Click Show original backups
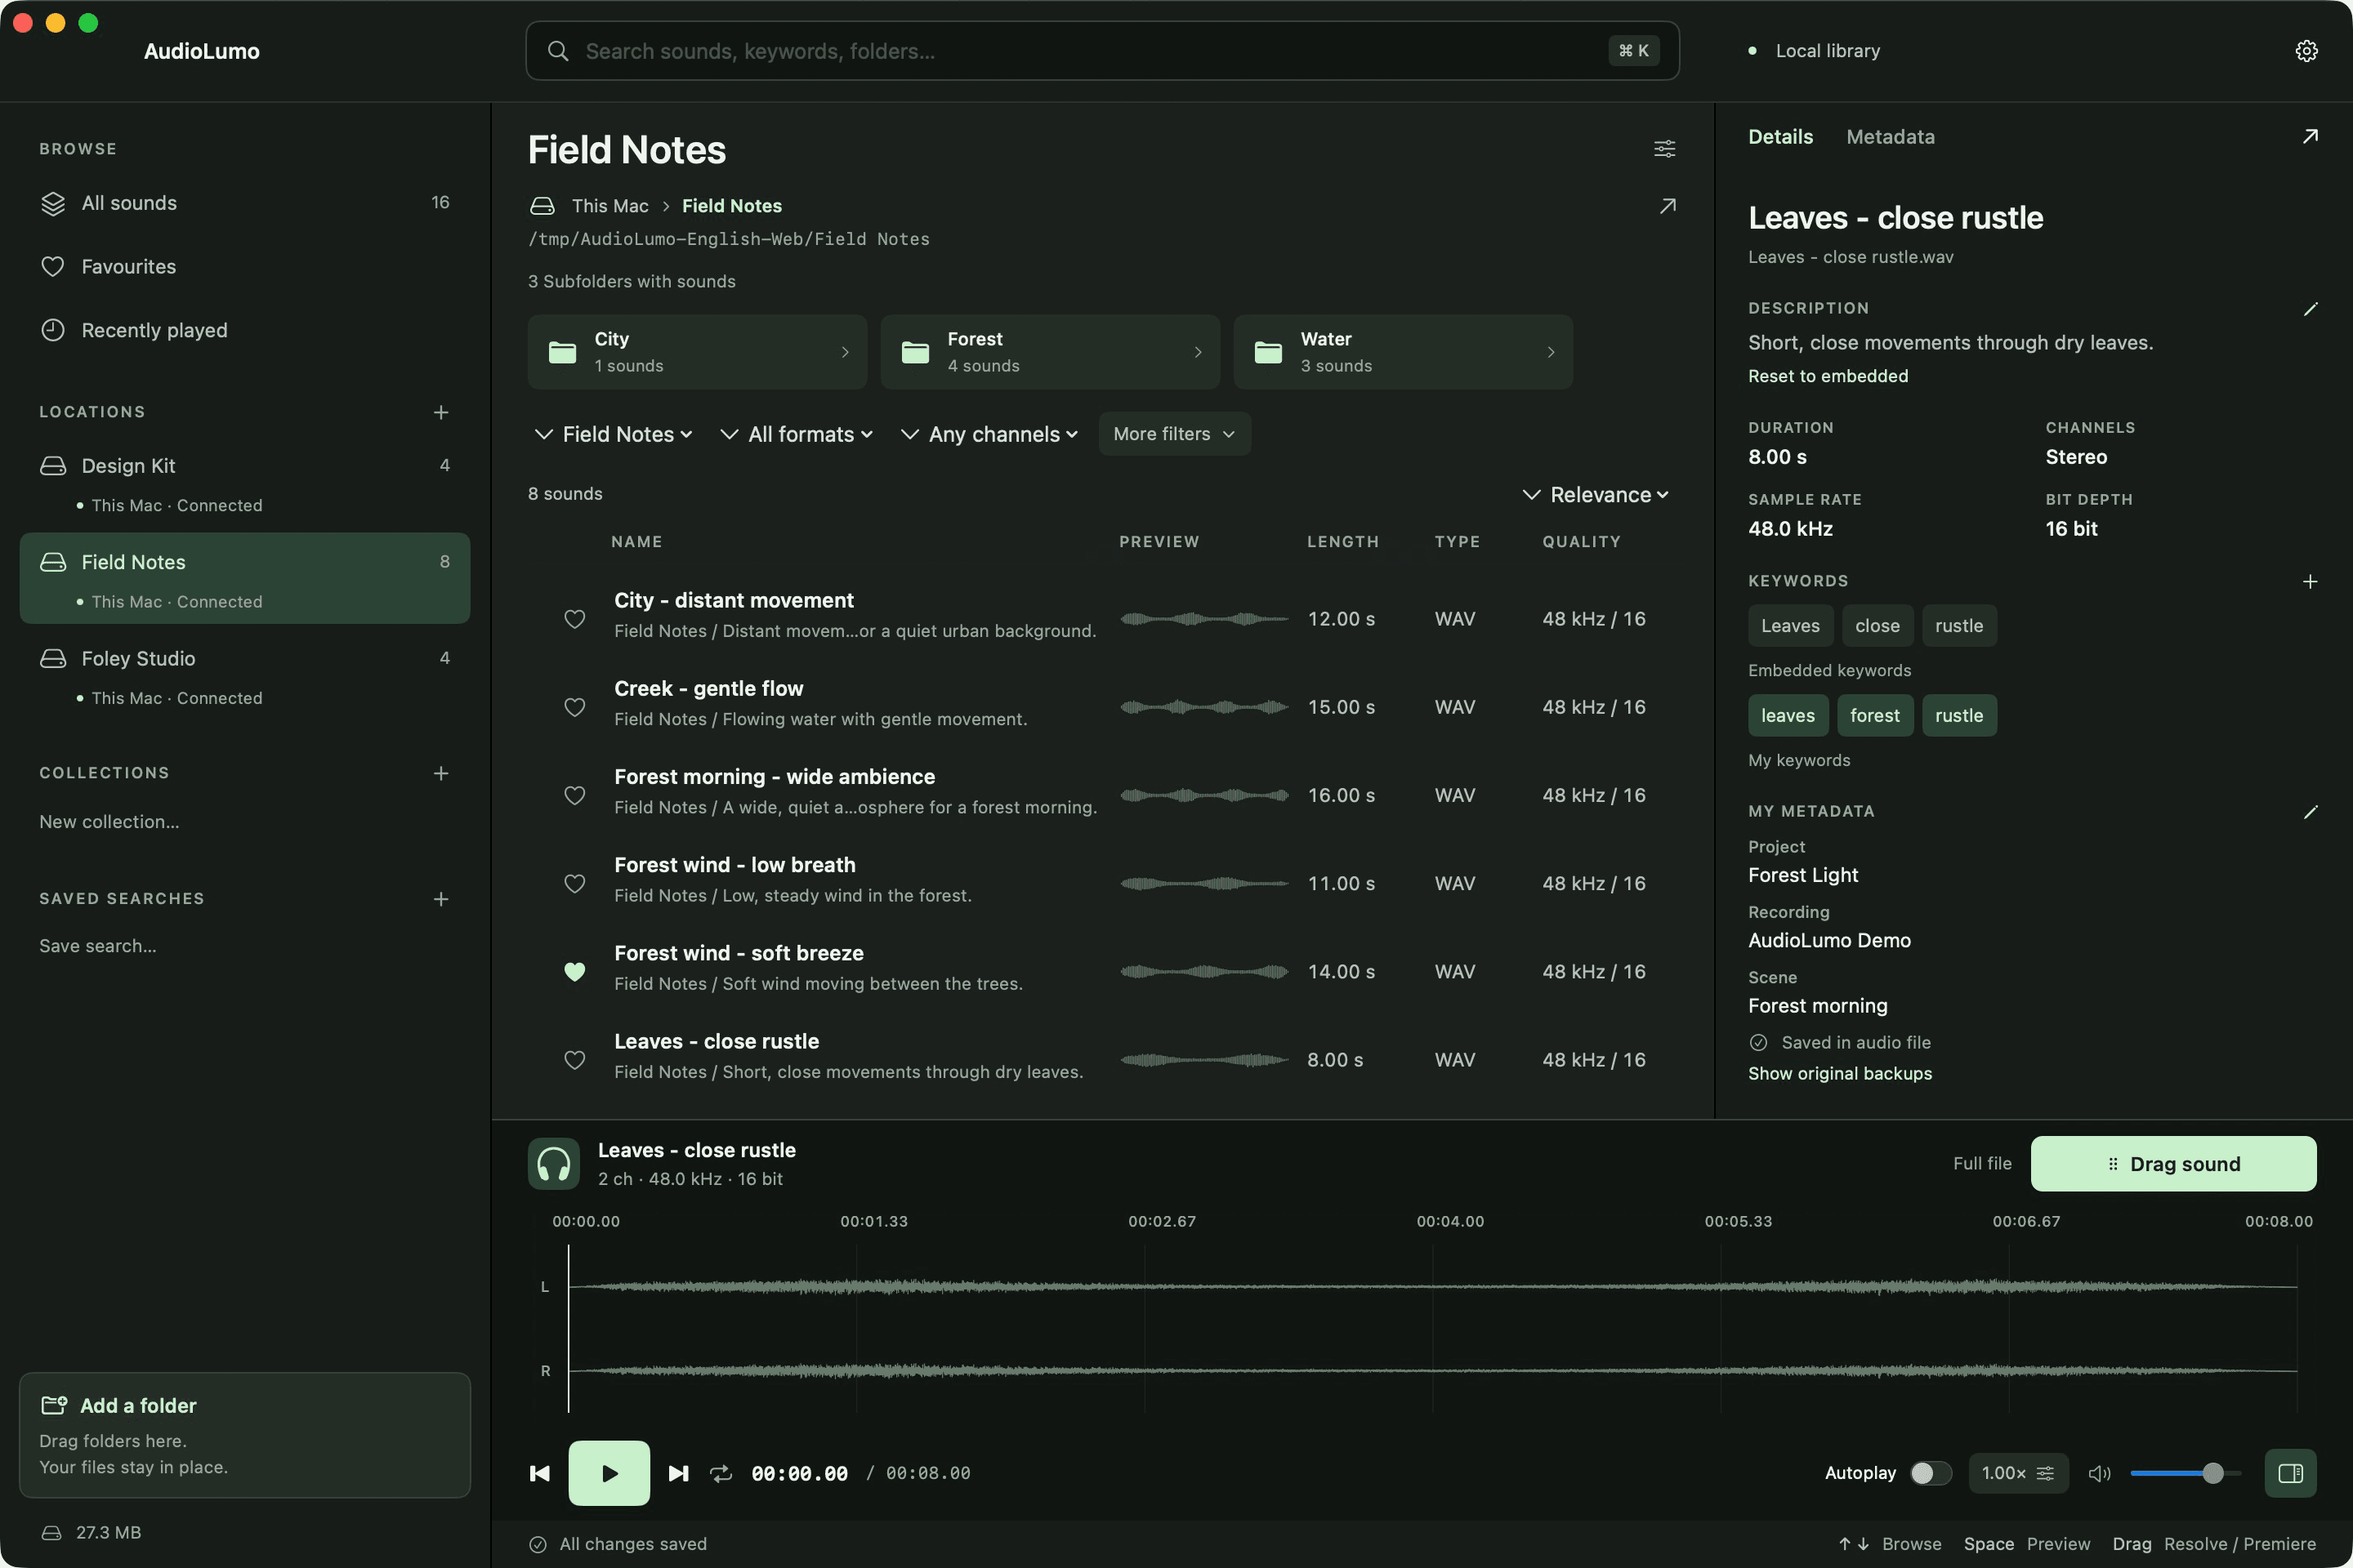This screenshot has width=2353, height=1568. coord(1840,1073)
